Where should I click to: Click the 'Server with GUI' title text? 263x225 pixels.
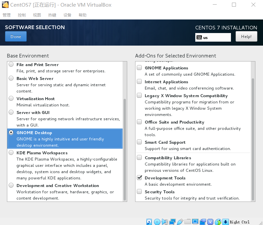tap(33, 112)
